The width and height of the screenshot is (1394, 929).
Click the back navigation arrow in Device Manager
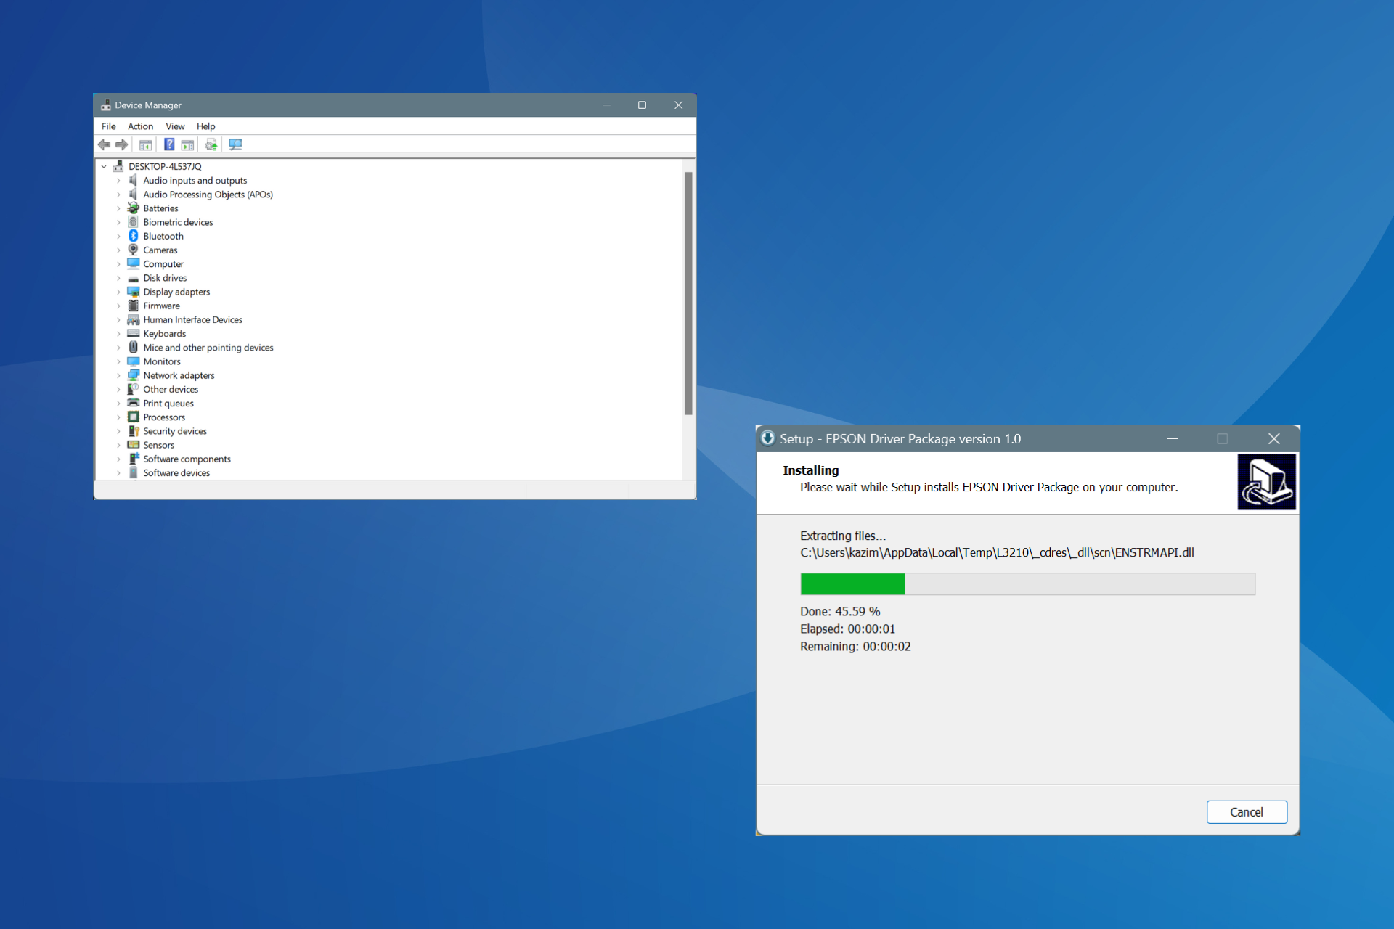tap(104, 144)
